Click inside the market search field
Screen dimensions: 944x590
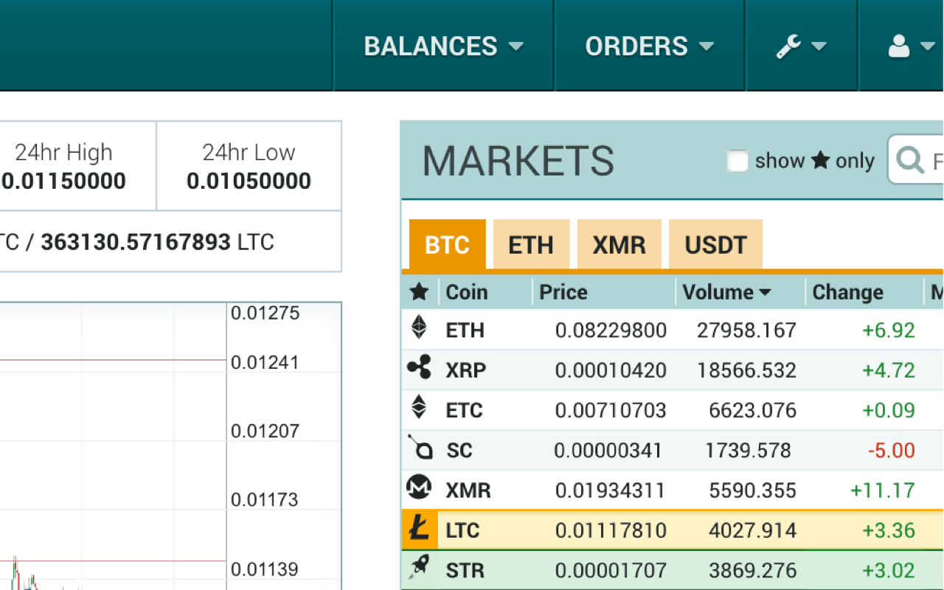937,159
